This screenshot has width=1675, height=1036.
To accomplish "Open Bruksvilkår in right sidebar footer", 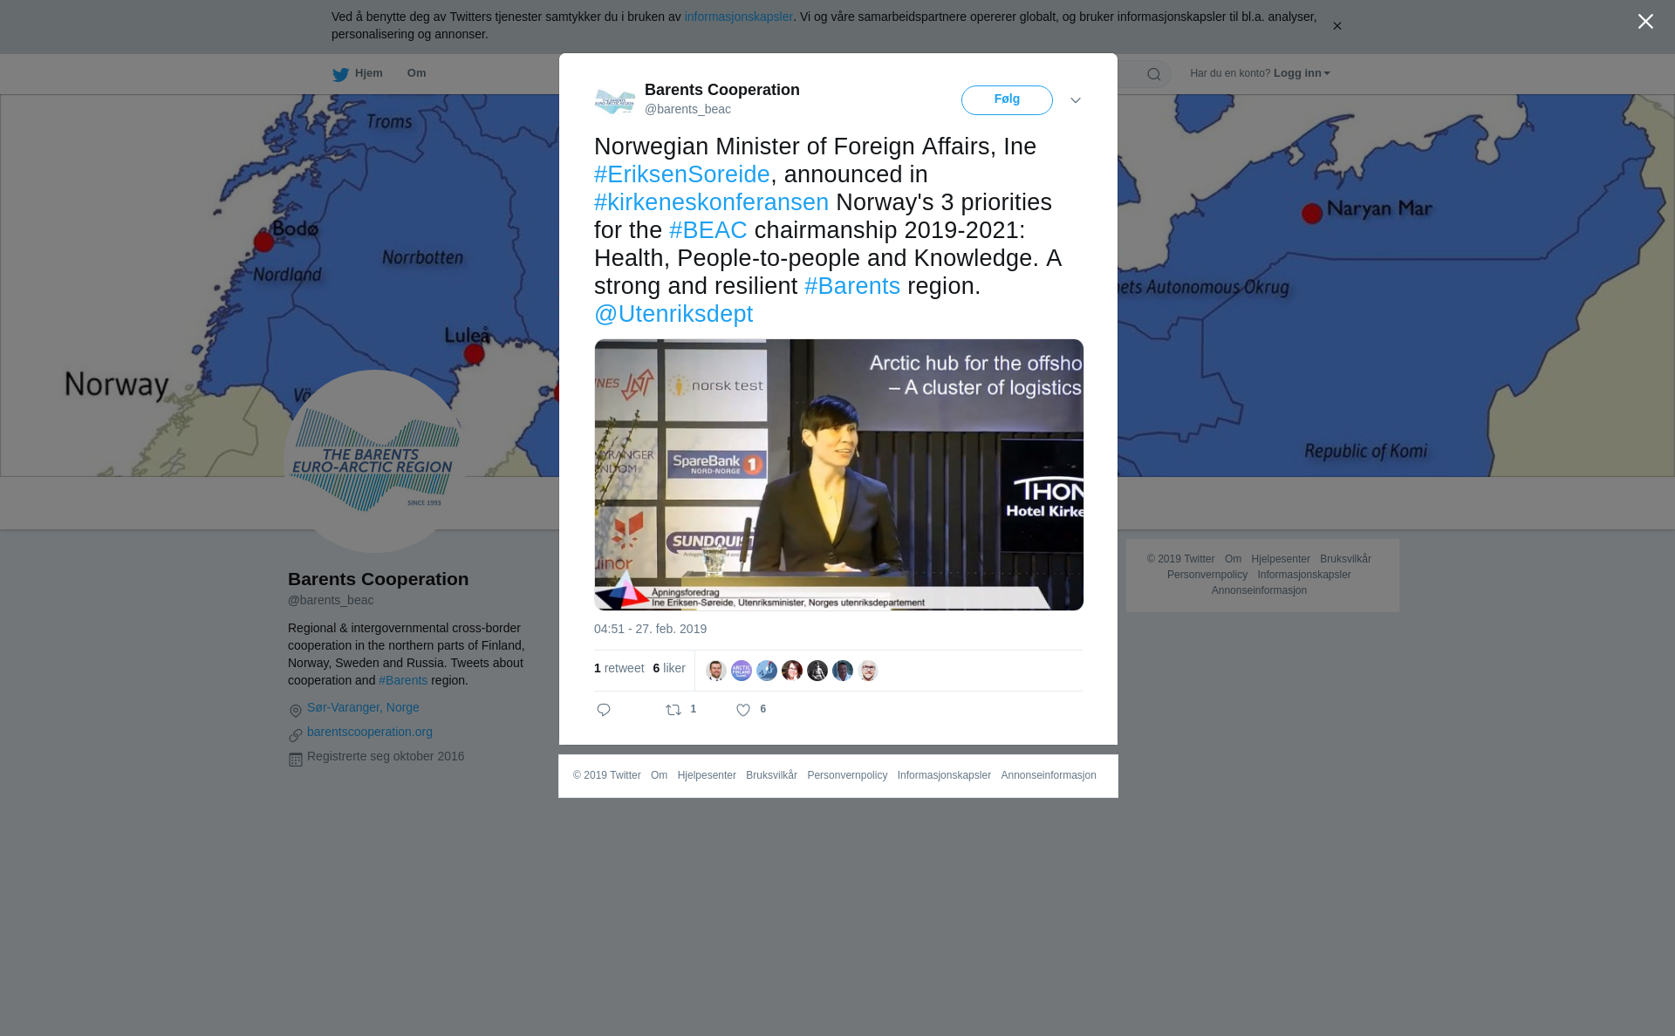I will click(x=1345, y=559).
